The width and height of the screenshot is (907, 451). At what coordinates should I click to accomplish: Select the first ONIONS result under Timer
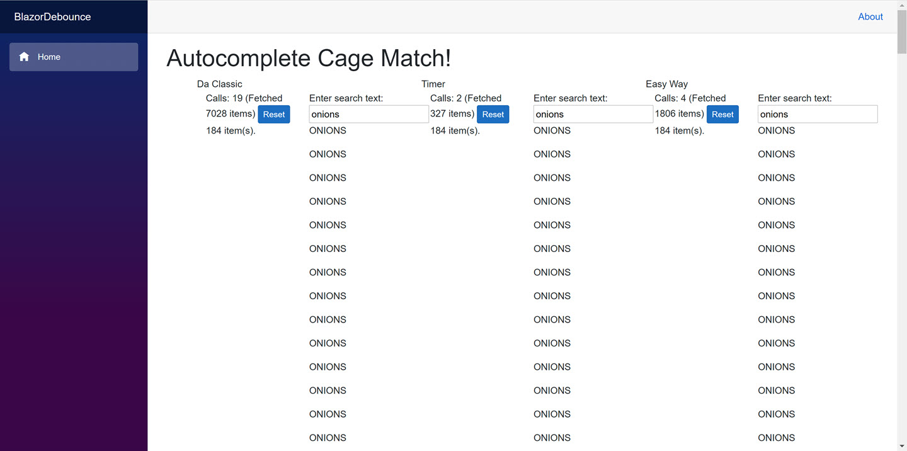coord(552,130)
